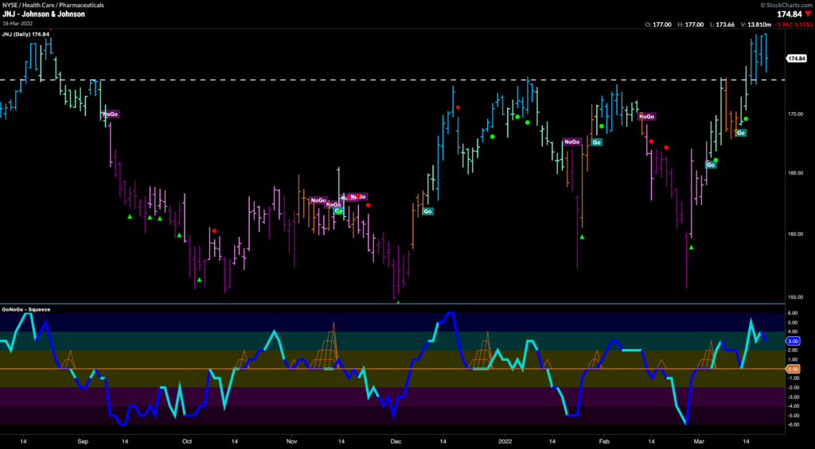
Task: Click the 155.00 price axis label
Action: tap(795, 297)
